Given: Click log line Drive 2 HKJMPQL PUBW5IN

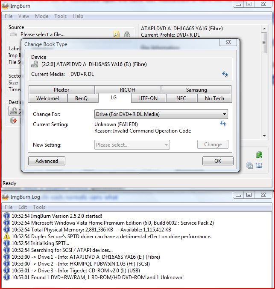Looking at the screenshot, I should pos(81,264).
